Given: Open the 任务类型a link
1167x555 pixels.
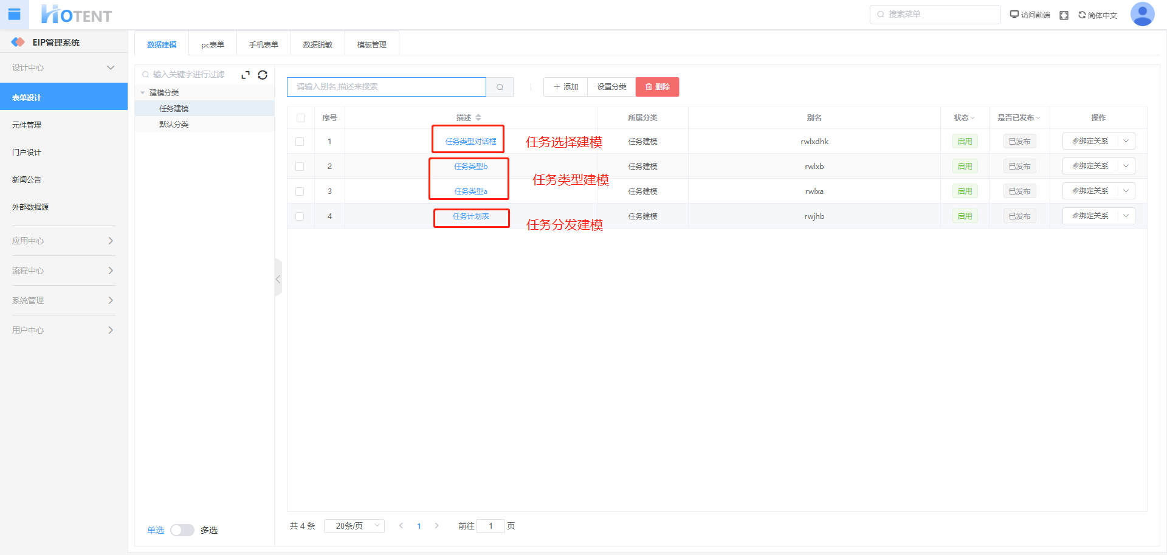Looking at the screenshot, I should [470, 191].
